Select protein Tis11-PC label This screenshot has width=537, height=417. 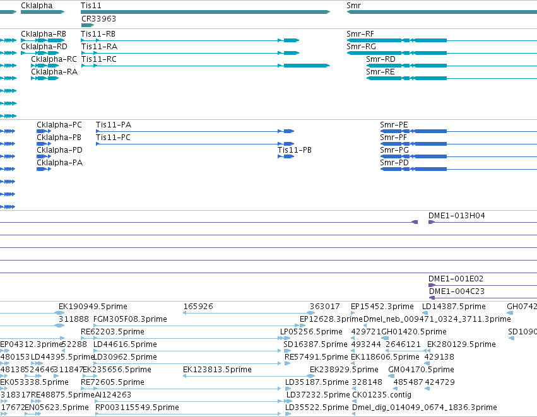pyautogui.click(x=113, y=138)
